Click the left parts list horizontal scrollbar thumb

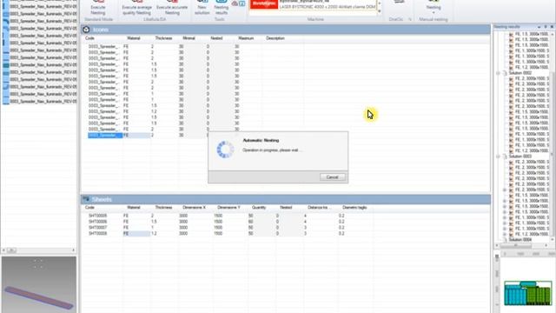point(11,250)
